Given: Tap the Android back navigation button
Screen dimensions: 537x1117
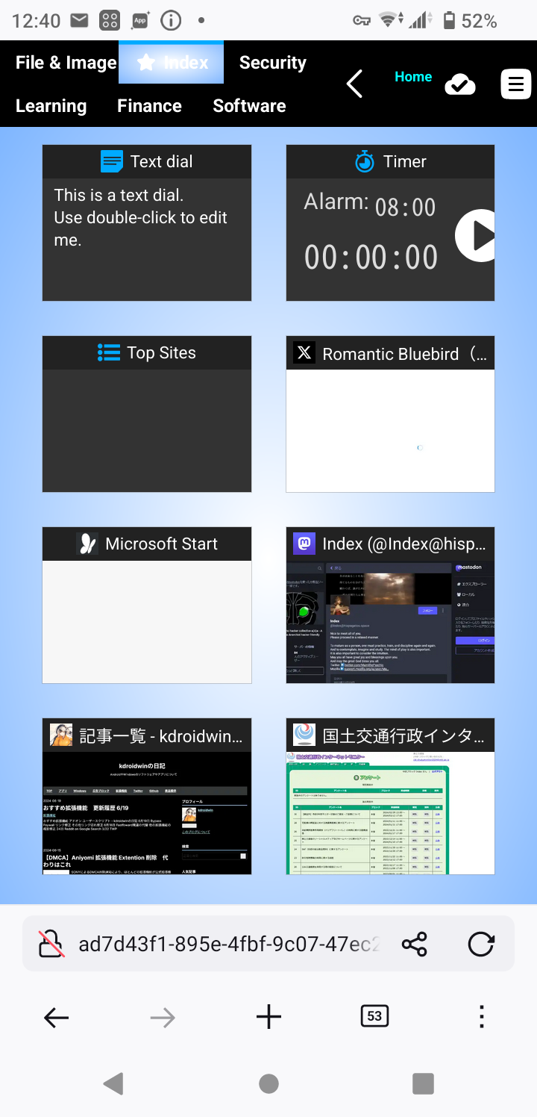Looking at the screenshot, I should click(x=113, y=1083).
